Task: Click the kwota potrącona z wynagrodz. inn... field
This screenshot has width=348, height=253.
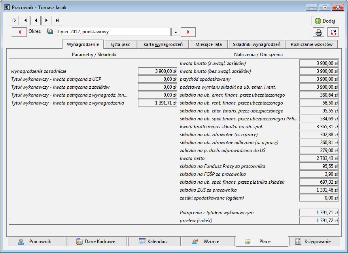Action: point(157,95)
